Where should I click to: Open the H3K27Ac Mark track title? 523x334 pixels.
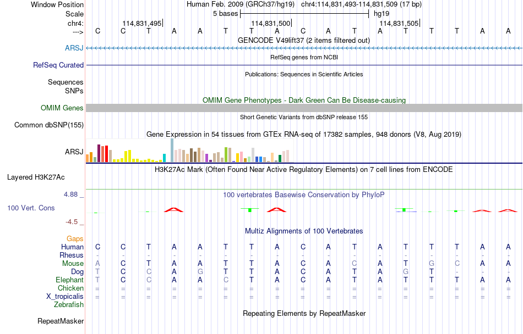pos(303,169)
